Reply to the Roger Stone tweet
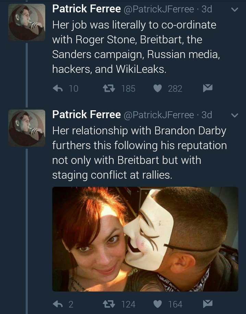The height and width of the screenshot is (314, 246). pos(58,88)
